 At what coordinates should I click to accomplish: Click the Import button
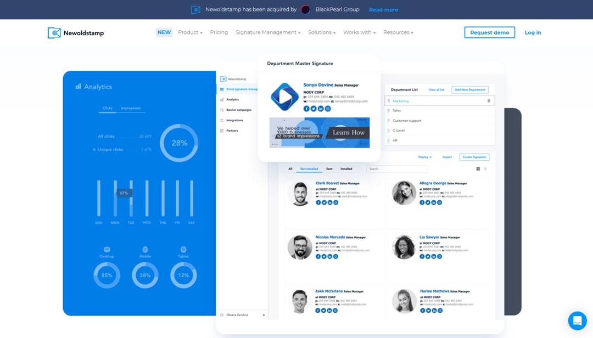(447, 157)
